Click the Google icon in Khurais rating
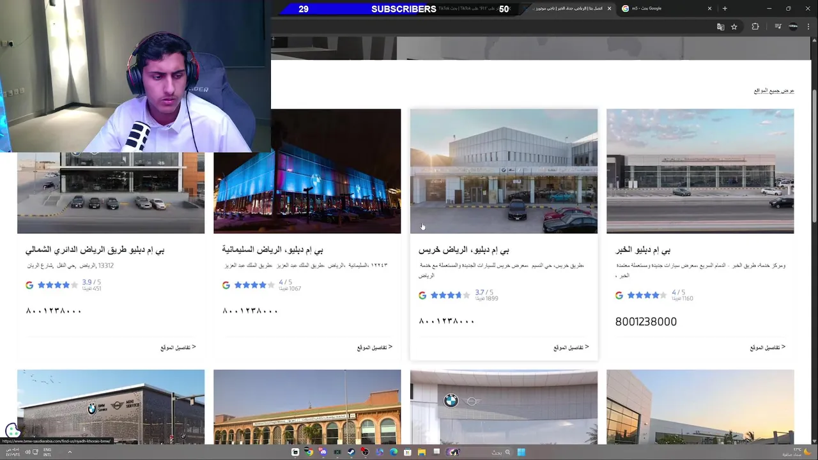This screenshot has height=460, width=818. [422, 295]
